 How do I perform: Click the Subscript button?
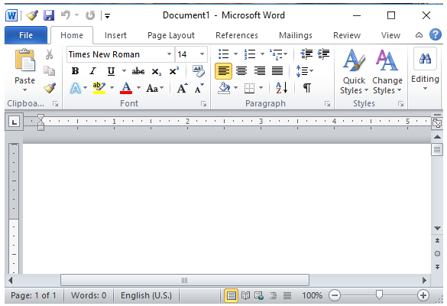tap(157, 71)
